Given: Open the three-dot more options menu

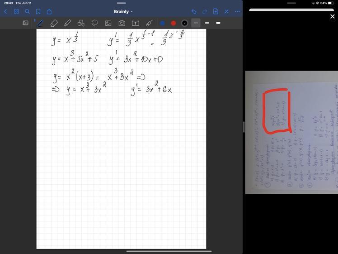Looking at the screenshot, I should coord(237,12).
